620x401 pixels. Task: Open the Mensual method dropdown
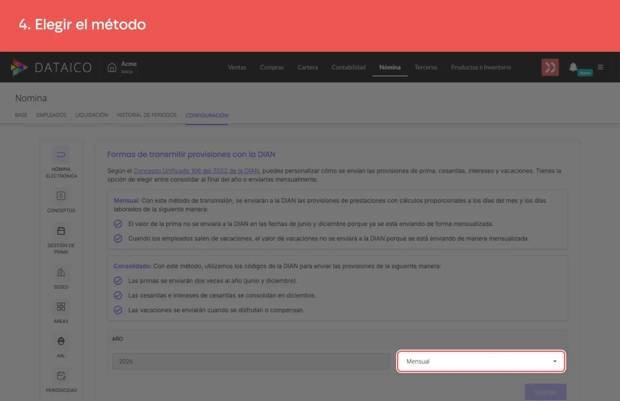click(481, 361)
